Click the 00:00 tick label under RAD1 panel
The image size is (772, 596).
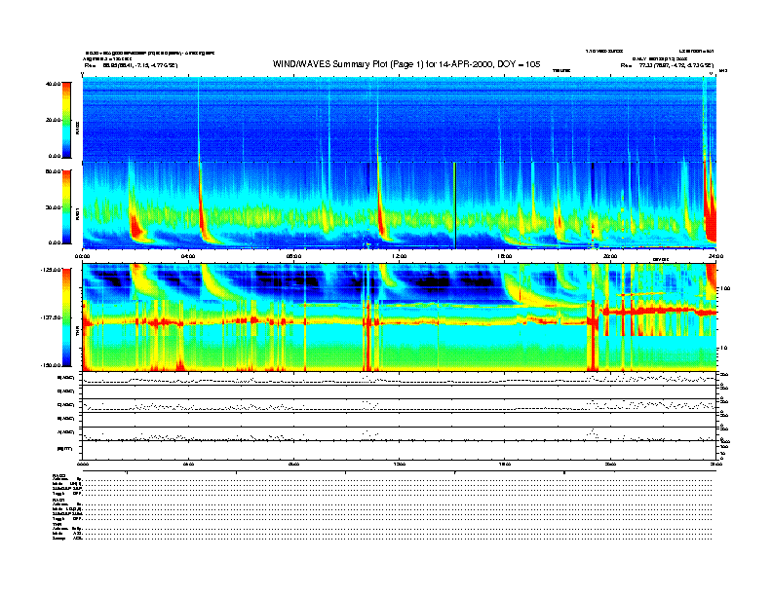[x=82, y=256]
